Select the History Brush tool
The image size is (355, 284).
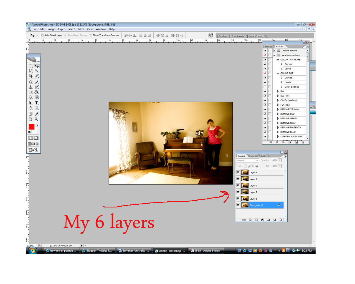tap(37, 87)
